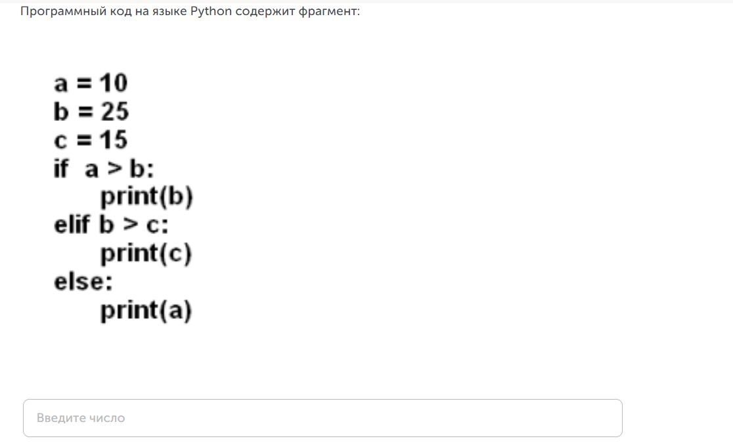Click the "if a > b:" condition line

coord(104,169)
